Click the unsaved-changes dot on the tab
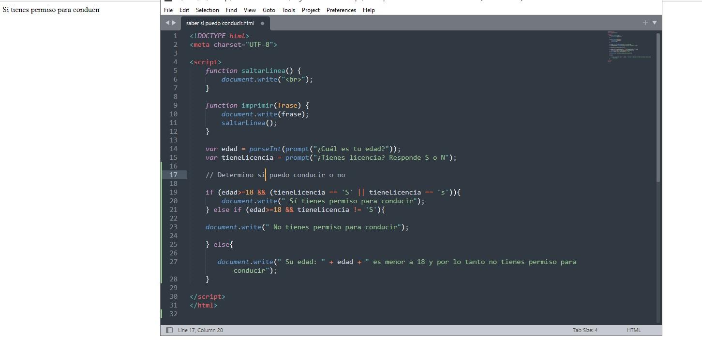Image resolution: width=702 pixels, height=349 pixels. (262, 23)
